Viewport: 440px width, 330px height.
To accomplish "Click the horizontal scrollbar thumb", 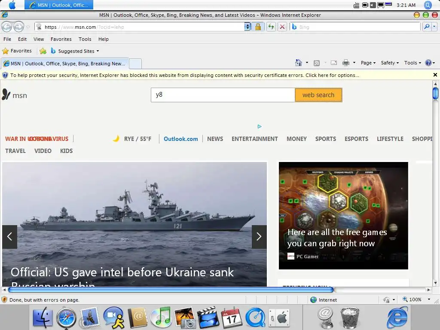I will coord(171,290).
